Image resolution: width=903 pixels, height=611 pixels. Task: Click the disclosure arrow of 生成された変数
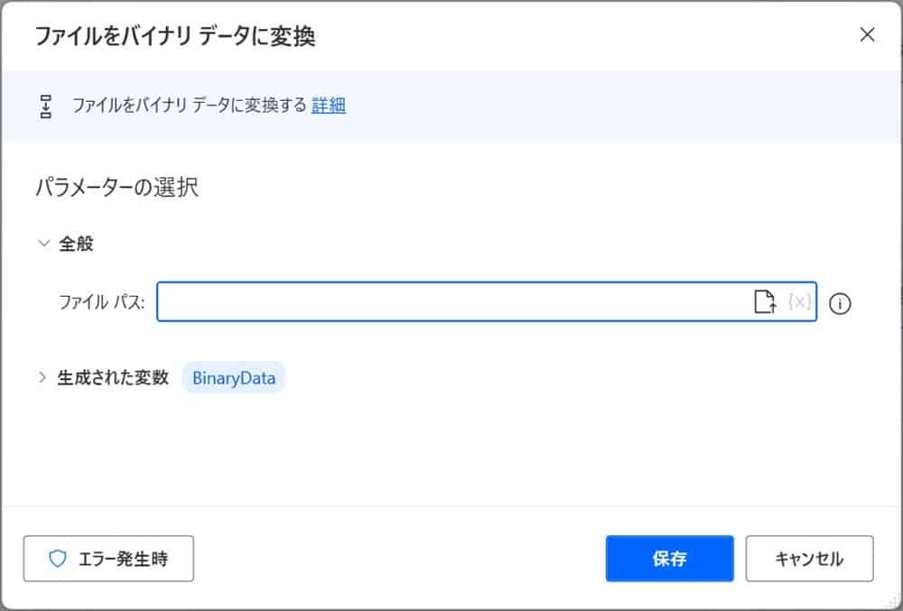42,378
